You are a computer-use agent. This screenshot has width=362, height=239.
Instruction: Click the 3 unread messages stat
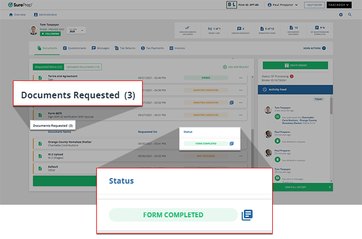pos(240,30)
